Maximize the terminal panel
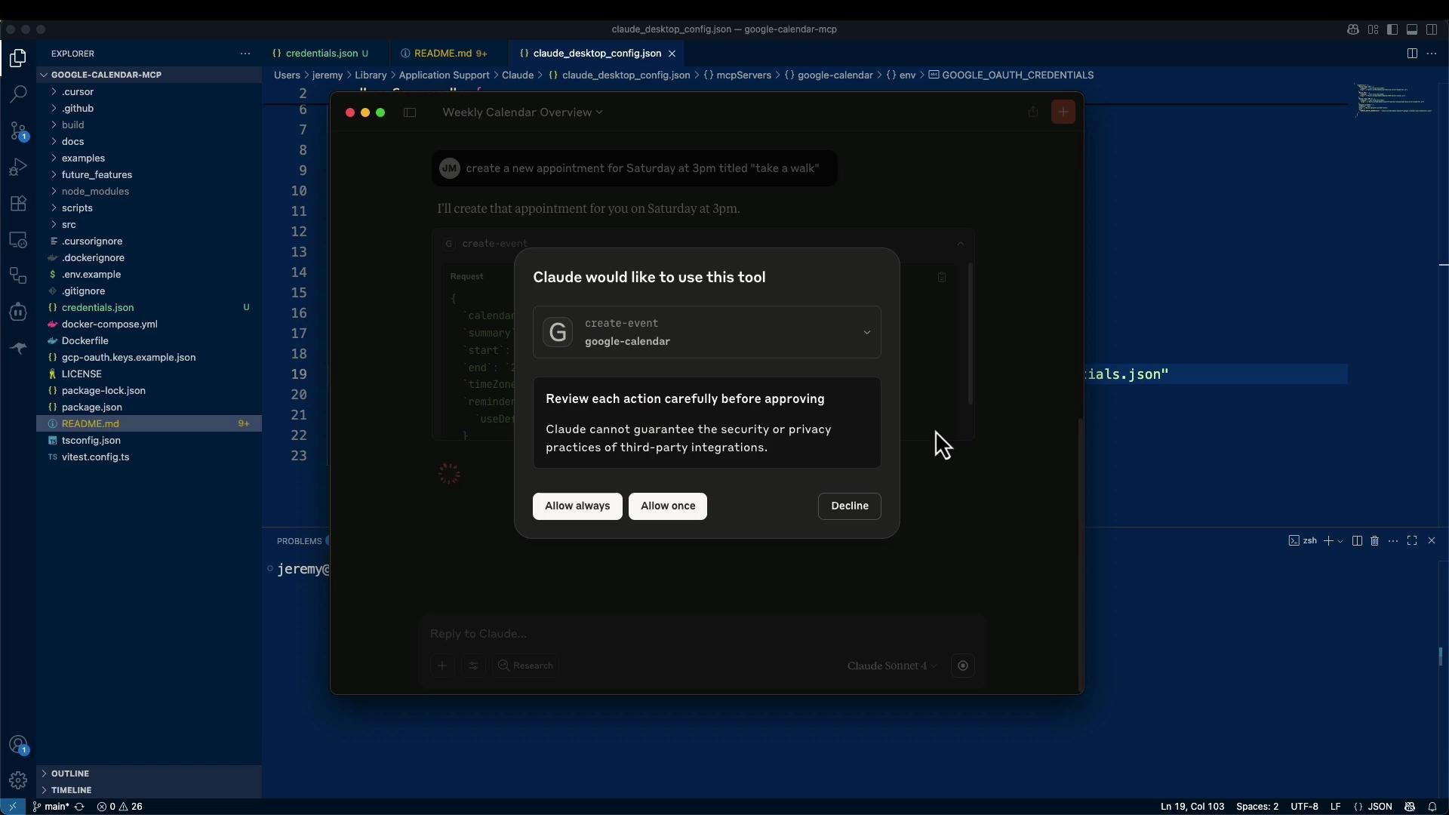 pyautogui.click(x=1412, y=541)
